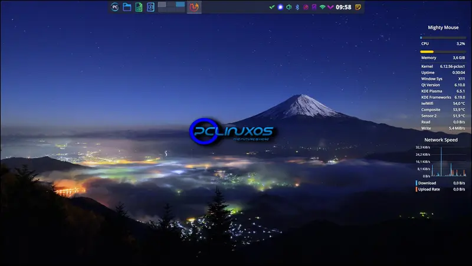This screenshot has height=266, width=472.
Task: Click the 'KDE Plasma' 6.5.1 row
Action: click(x=443, y=91)
